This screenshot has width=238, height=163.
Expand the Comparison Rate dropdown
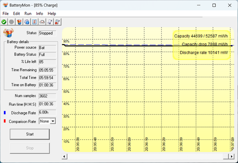[53, 121]
